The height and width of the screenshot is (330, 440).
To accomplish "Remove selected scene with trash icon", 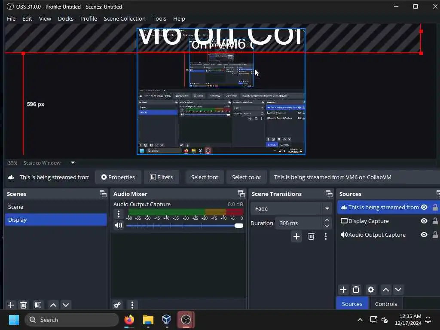I will point(24,305).
